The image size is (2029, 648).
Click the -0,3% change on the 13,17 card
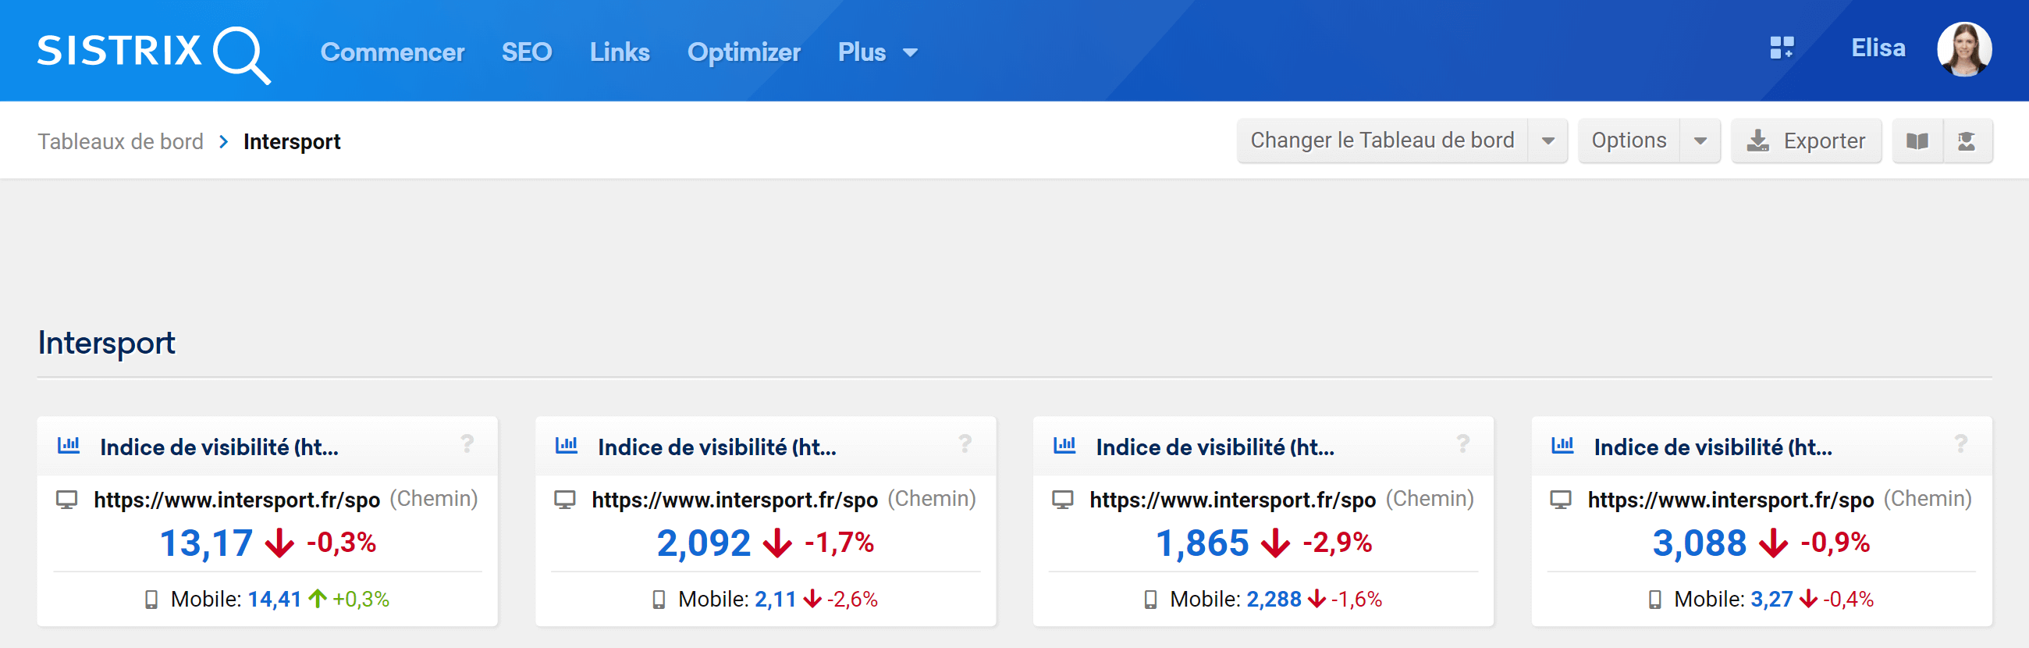coord(341,543)
